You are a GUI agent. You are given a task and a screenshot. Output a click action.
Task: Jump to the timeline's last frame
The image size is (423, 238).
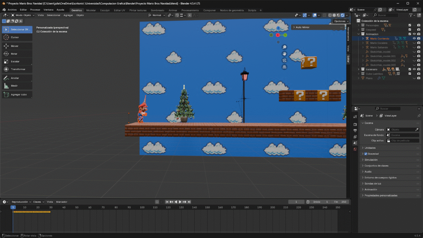click(x=189, y=202)
